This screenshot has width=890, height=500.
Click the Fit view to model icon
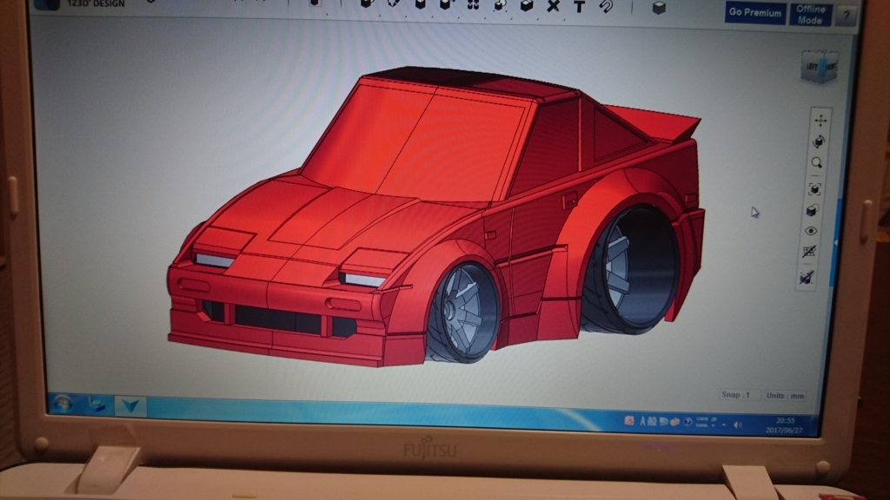(x=814, y=188)
